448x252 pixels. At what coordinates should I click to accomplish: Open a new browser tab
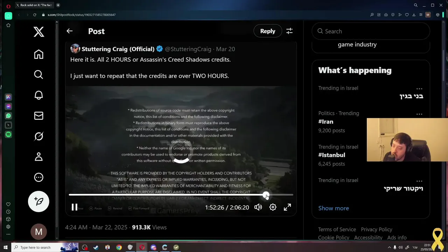[58, 5]
